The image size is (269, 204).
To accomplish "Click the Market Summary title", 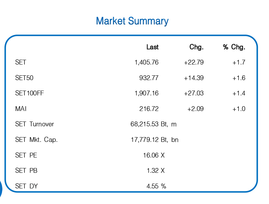I will pyautogui.click(x=132, y=21).
